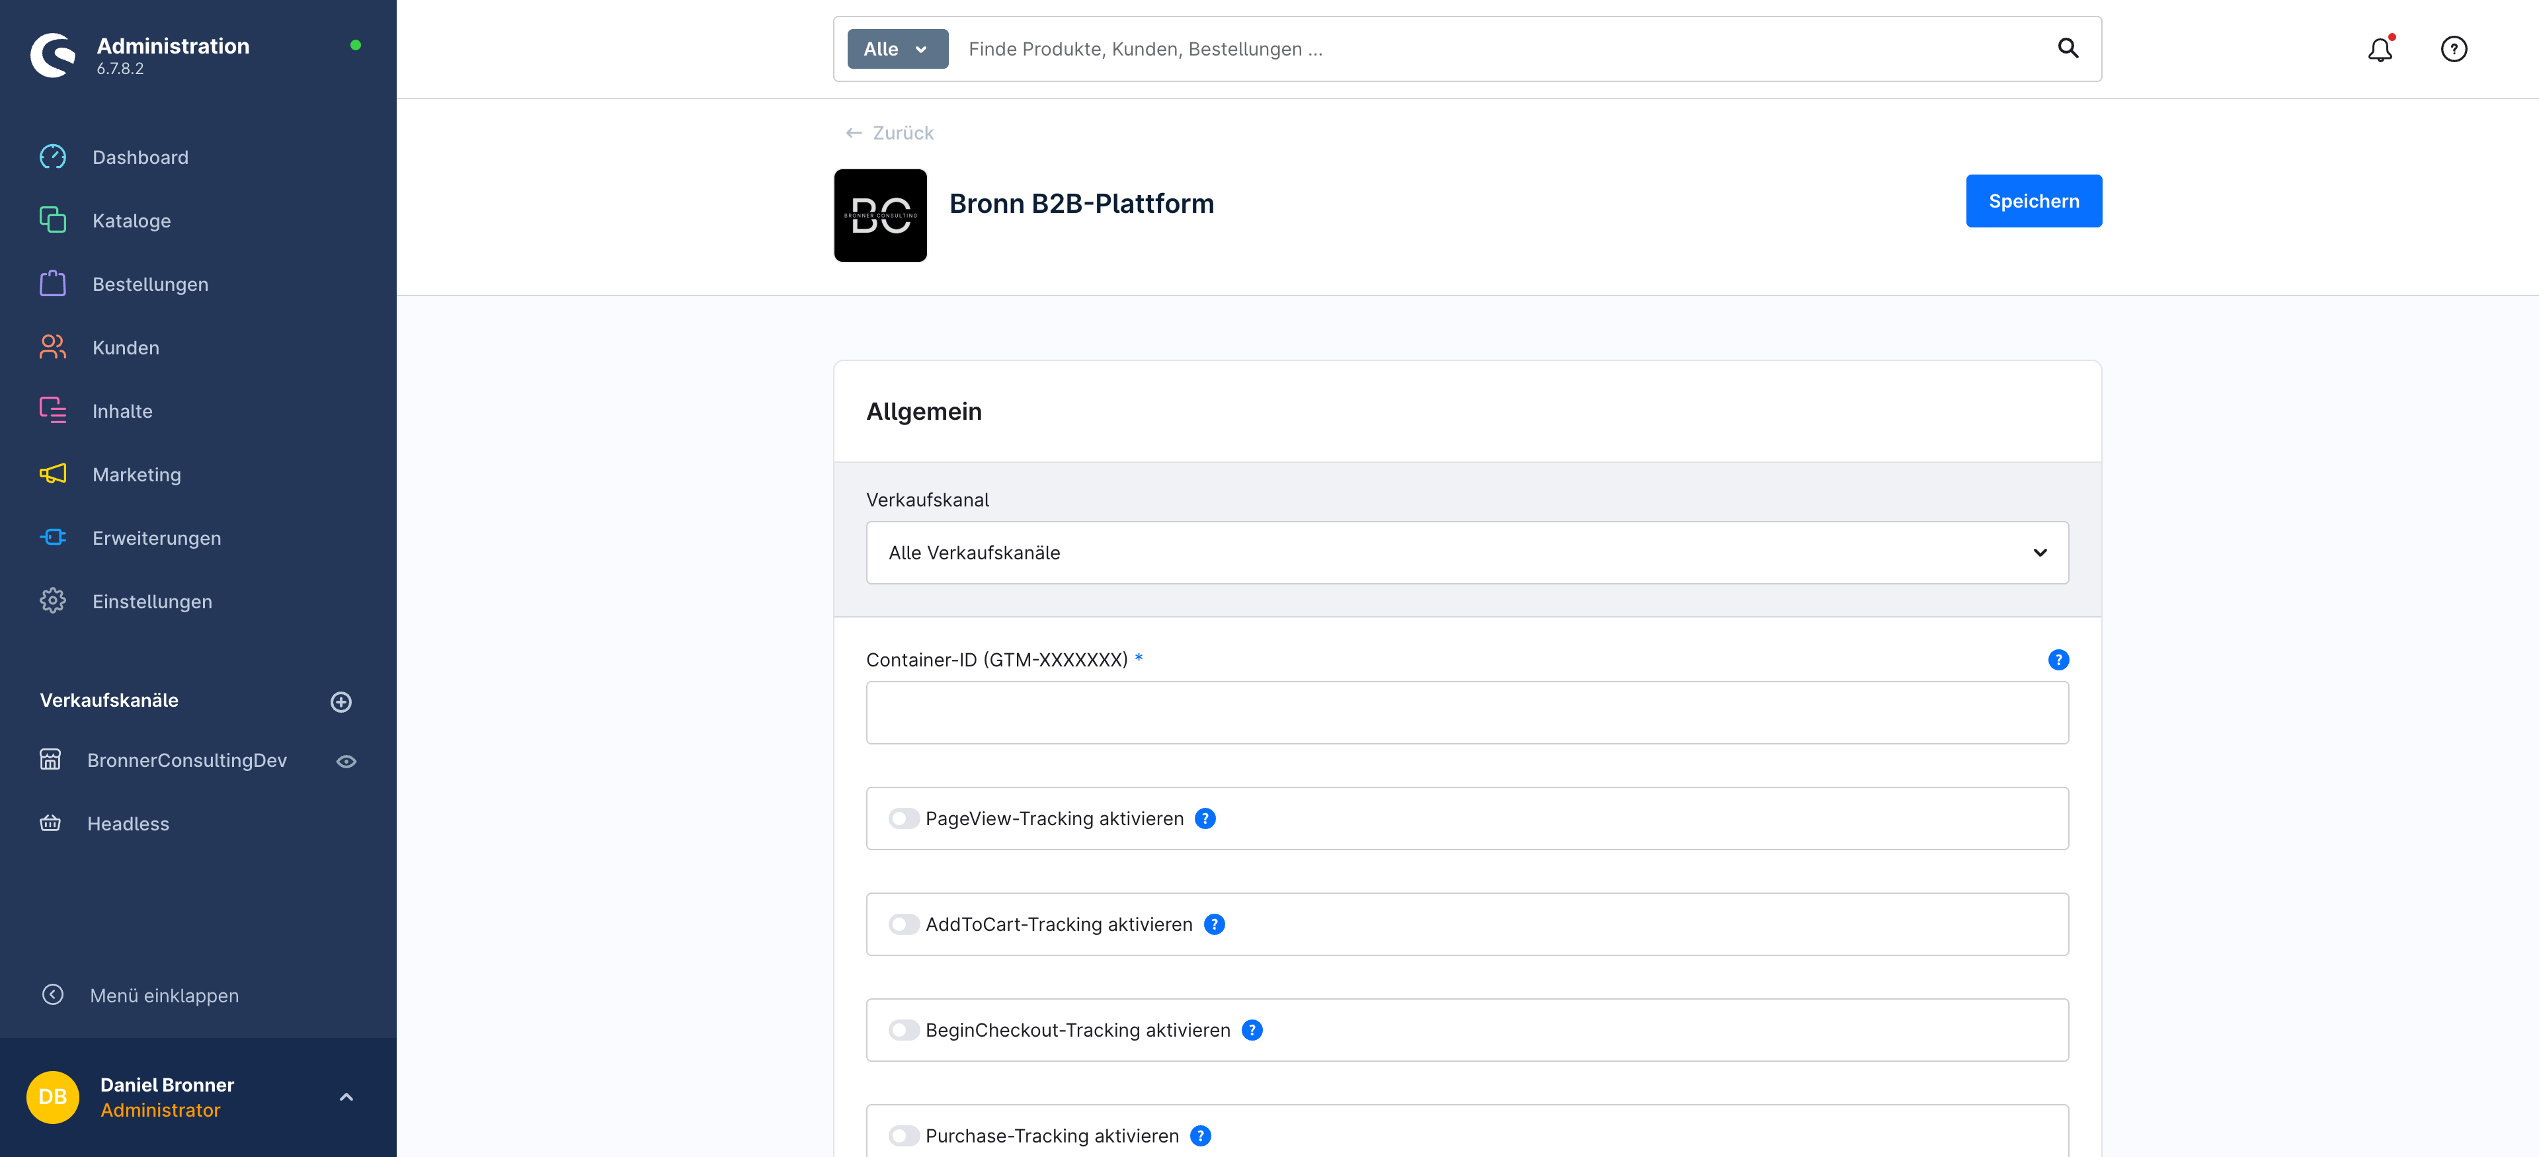Show help for Purchase-Tracking option
This screenshot has height=1157, width=2539.
1201,1135
